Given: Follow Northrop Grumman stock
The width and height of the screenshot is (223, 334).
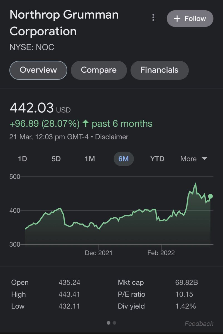Looking at the screenshot, I should click(190, 19).
